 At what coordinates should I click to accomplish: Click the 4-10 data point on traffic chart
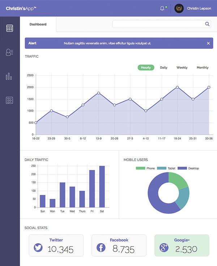point(146,111)
